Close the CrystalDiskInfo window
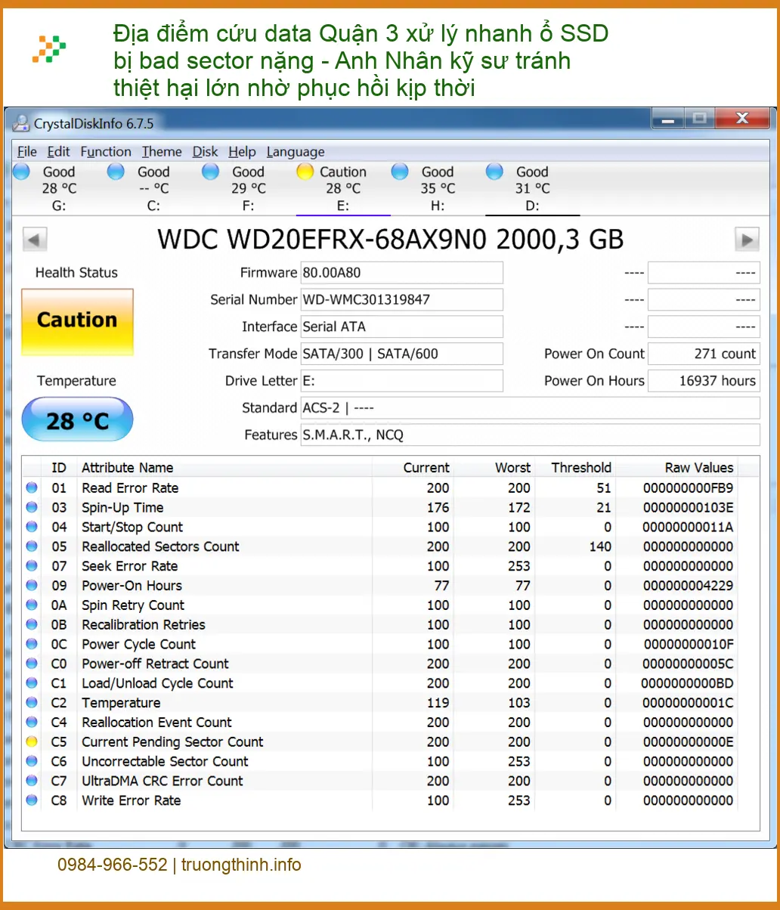Screen dimensions: 780x910 (x=742, y=119)
